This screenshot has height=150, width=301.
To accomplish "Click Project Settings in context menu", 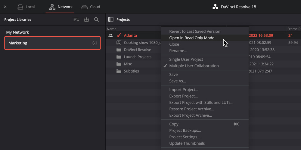I will click(x=185, y=137).
